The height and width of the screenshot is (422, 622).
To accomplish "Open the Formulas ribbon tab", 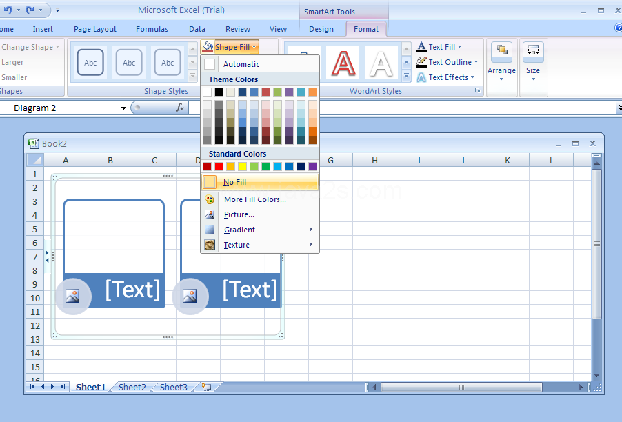I will (152, 29).
